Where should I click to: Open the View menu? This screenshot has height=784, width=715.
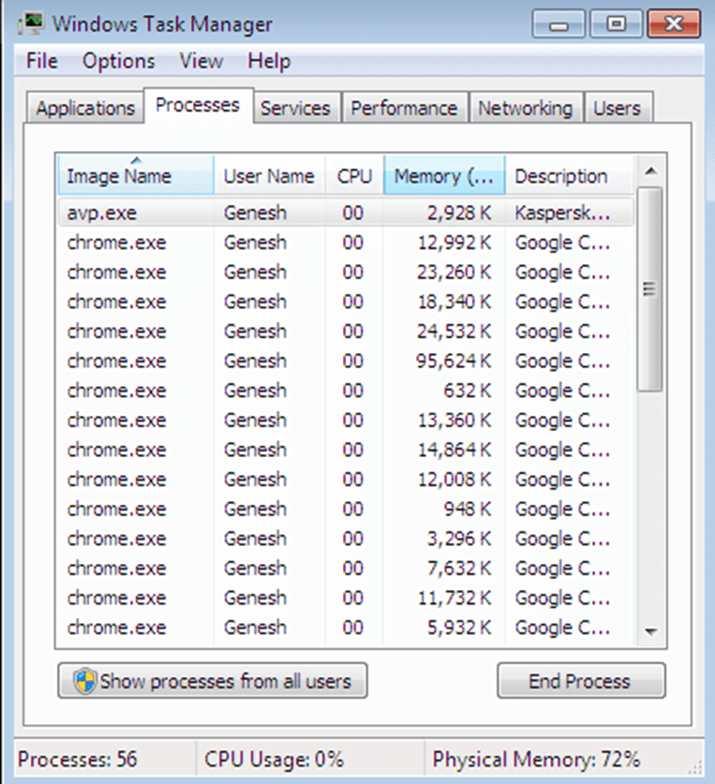(x=201, y=61)
